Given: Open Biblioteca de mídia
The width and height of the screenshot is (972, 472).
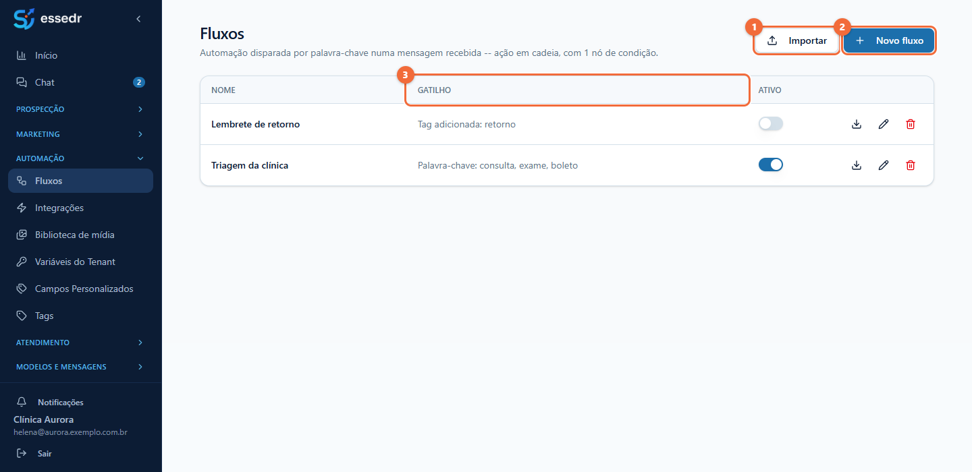Looking at the screenshot, I should 81,235.
